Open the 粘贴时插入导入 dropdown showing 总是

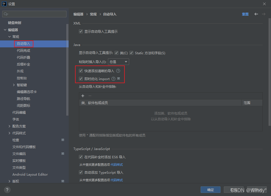[118, 62]
